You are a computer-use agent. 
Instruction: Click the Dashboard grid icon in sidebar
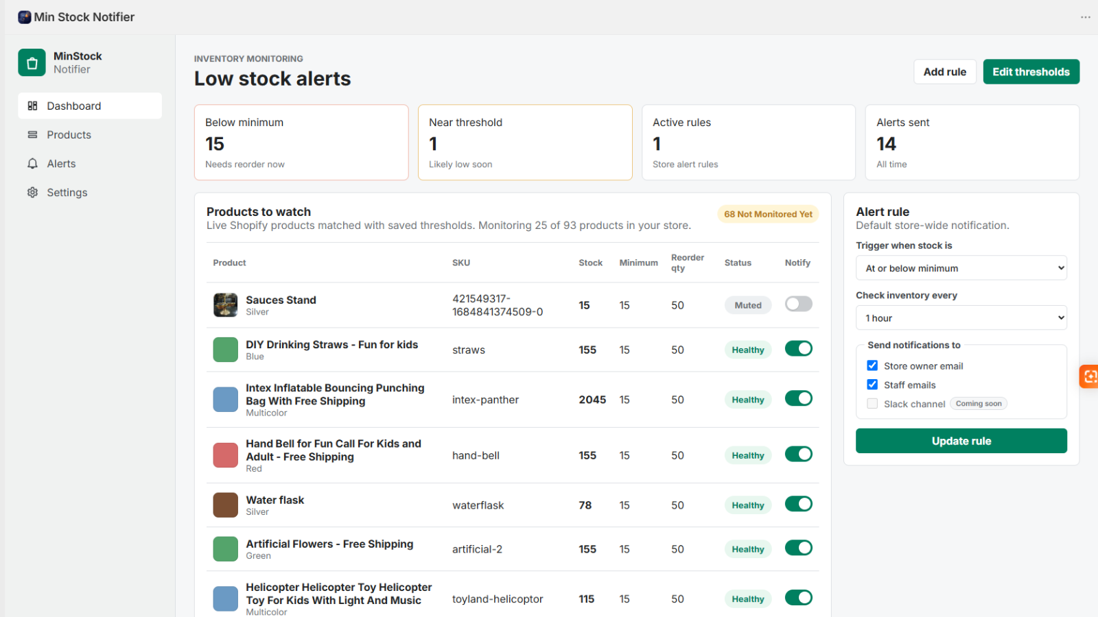[32, 106]
